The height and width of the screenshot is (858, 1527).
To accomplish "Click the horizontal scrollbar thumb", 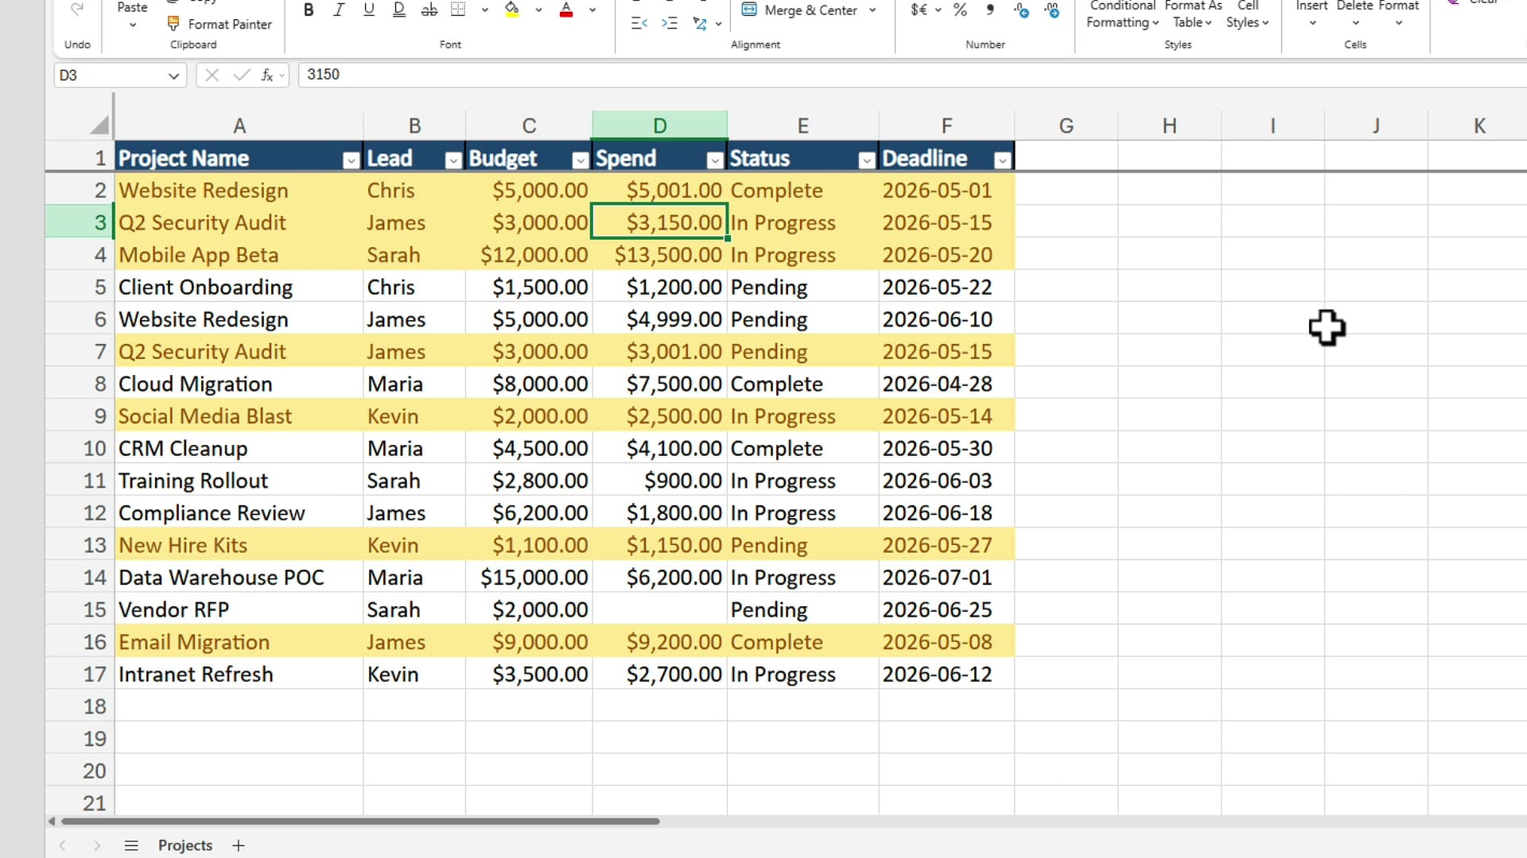I will (359, 821).
